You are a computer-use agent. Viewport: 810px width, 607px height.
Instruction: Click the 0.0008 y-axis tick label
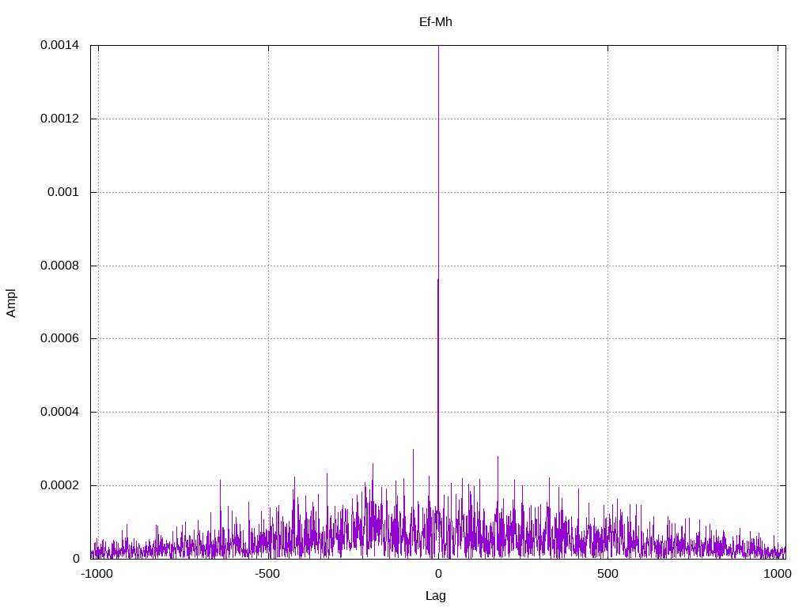tap(60, 266)
